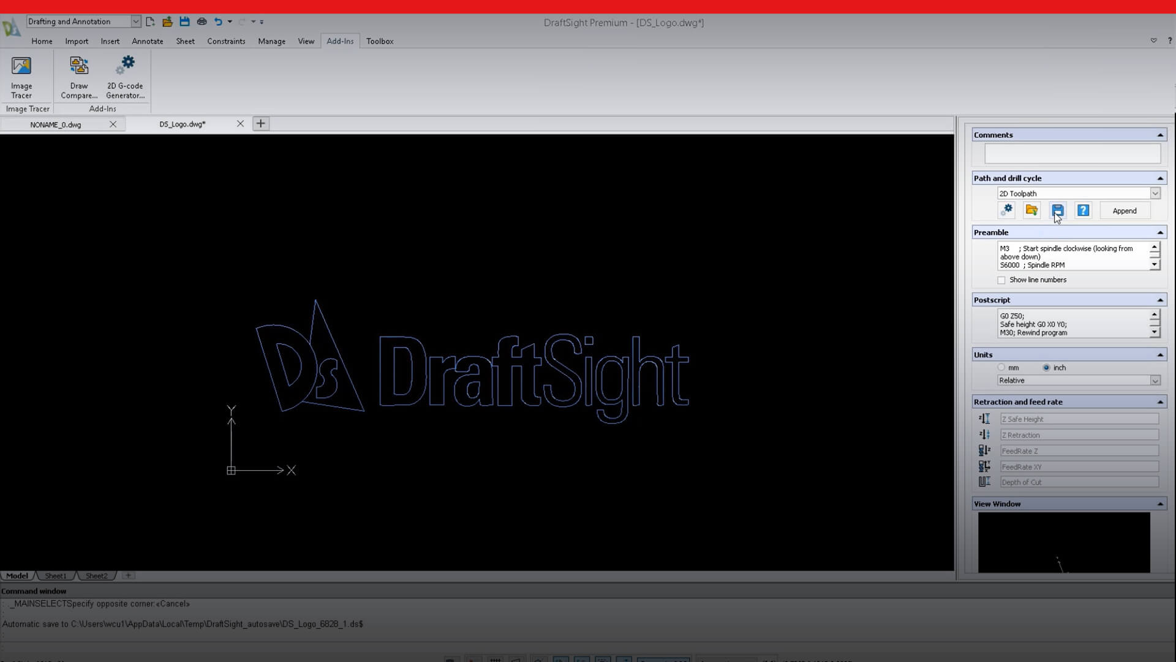
Task: Click the Z Retraction icon
Action: tap(984, 435)
